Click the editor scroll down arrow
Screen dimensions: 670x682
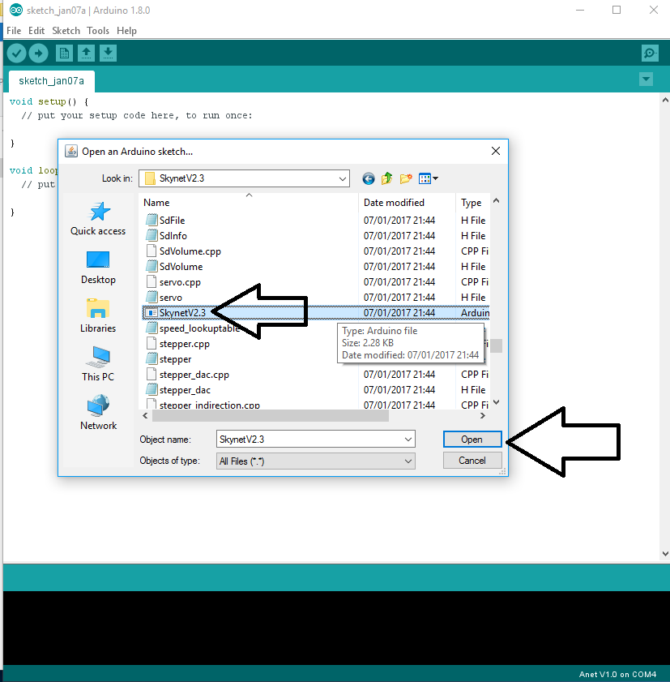coord(665,554)
